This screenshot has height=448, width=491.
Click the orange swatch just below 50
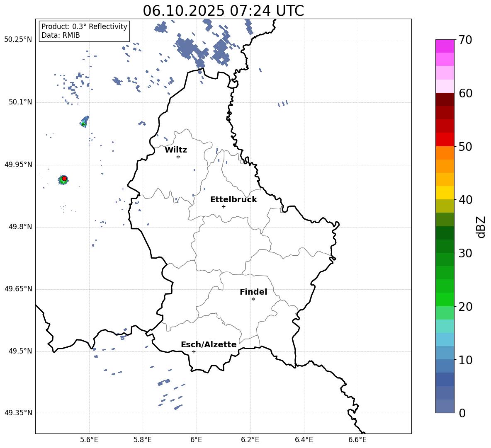tap(445, 153)
